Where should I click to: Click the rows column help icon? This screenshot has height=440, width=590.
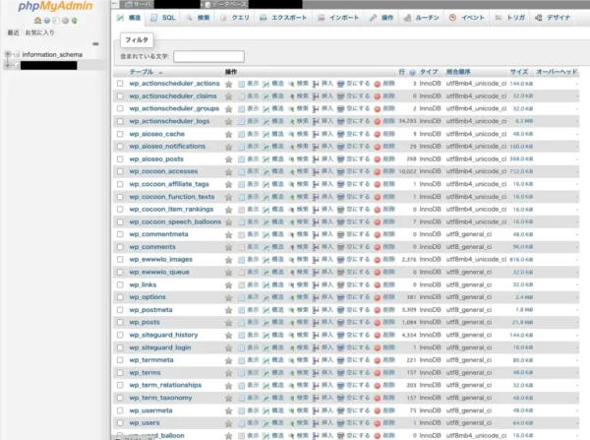[x=412, y=72]
